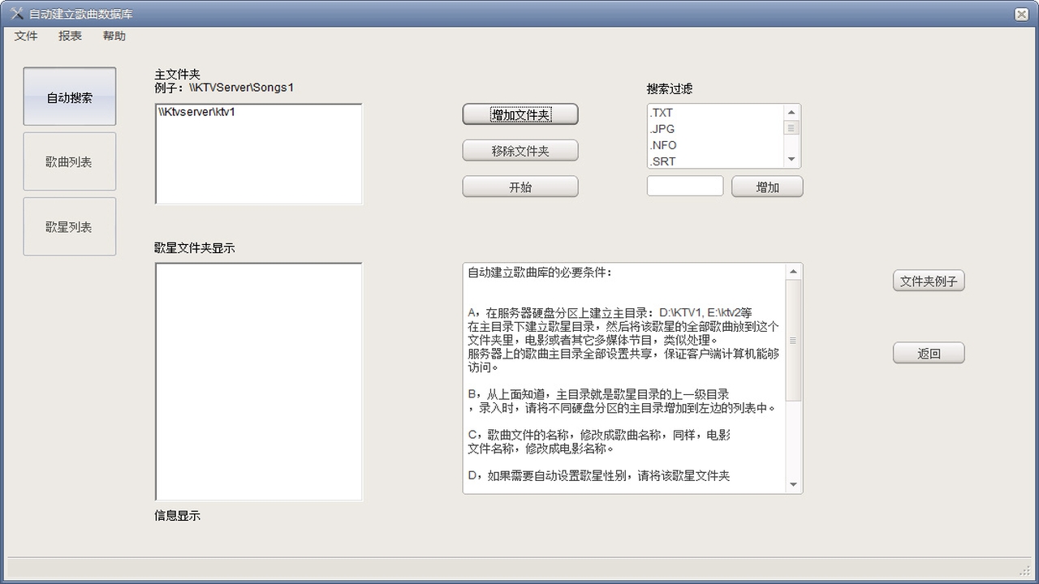1039x584 pixels.
Task: Open the 帮助 menu
Action: point(114,36)
